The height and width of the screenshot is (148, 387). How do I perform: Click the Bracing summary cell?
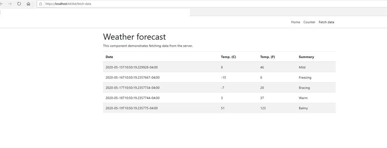pyautogui.click(x=304, y=88)
